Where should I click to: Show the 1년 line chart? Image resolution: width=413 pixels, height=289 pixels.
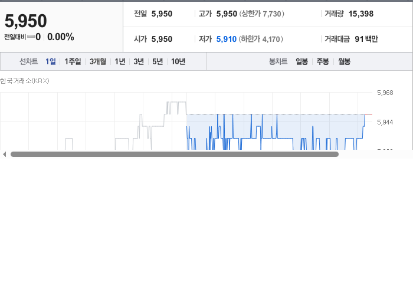tap(120, 61)
